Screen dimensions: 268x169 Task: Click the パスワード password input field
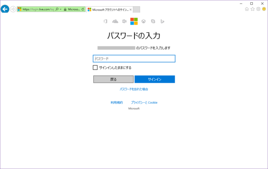pyautogui.click(x=134, y=59)
